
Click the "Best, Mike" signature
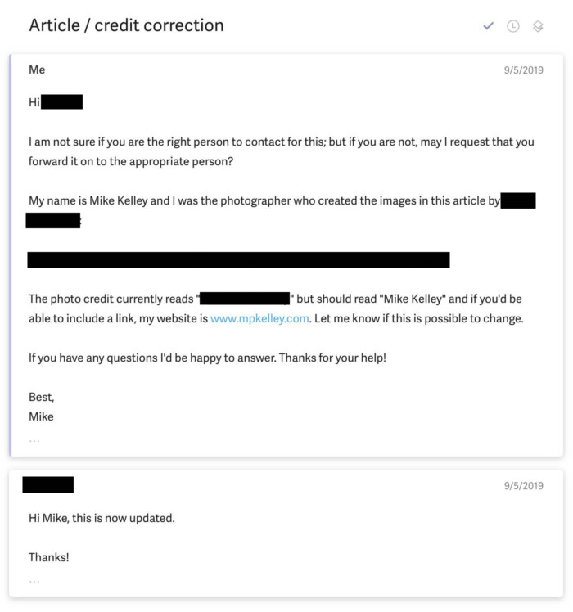[x=41, y=407]
